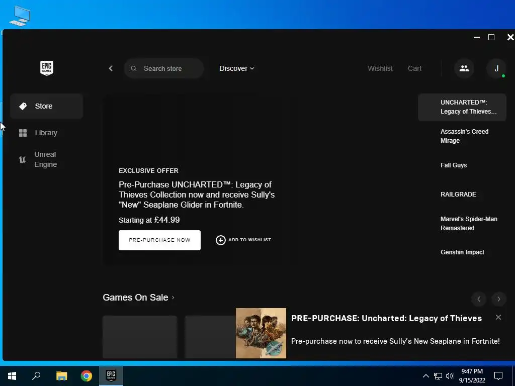Show next Games On Sale items
The image size is (515, 386).
pos(498,299)
